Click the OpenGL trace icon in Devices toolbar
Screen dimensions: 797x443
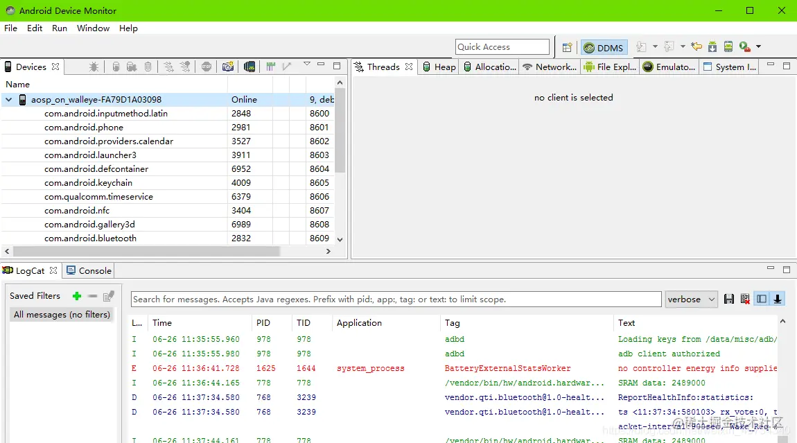click(287, 67)
